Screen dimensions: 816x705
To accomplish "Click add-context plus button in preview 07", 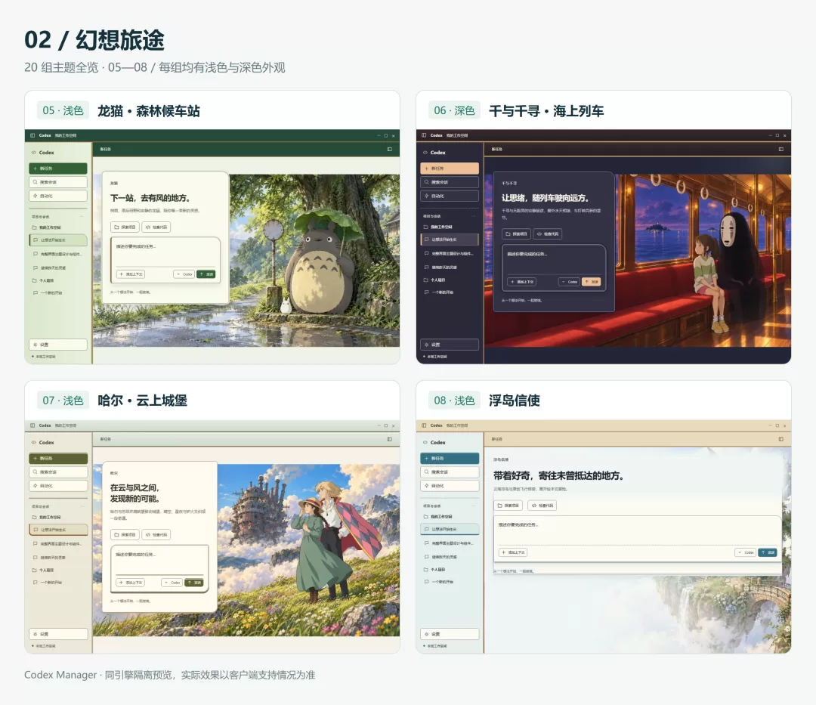I will click(x=131, y=583).
